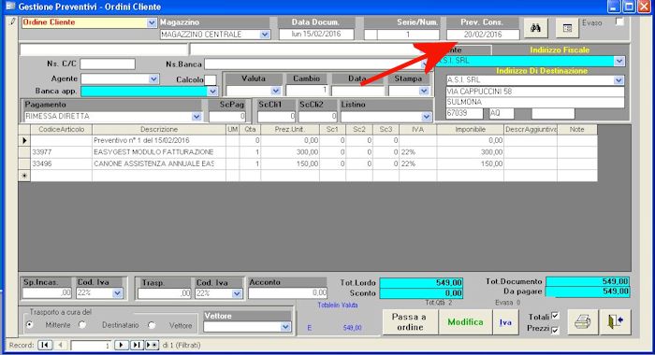Click the ScPag field

[227, 117]
